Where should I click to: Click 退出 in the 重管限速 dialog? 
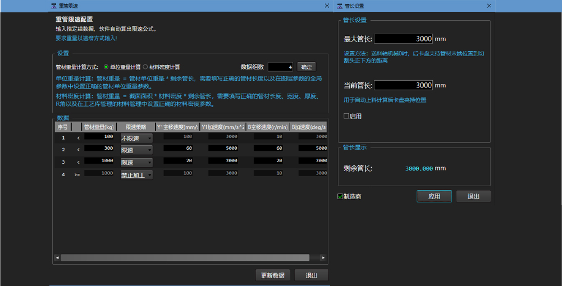tap(311, 275)
